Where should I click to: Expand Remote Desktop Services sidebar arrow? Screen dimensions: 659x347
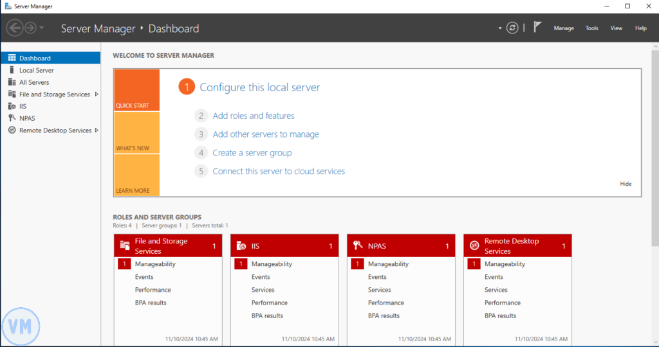tap(97, 130)
